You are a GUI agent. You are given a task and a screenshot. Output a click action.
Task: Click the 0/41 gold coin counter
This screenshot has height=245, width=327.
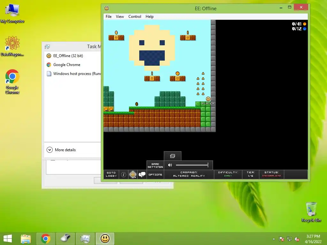299,24
